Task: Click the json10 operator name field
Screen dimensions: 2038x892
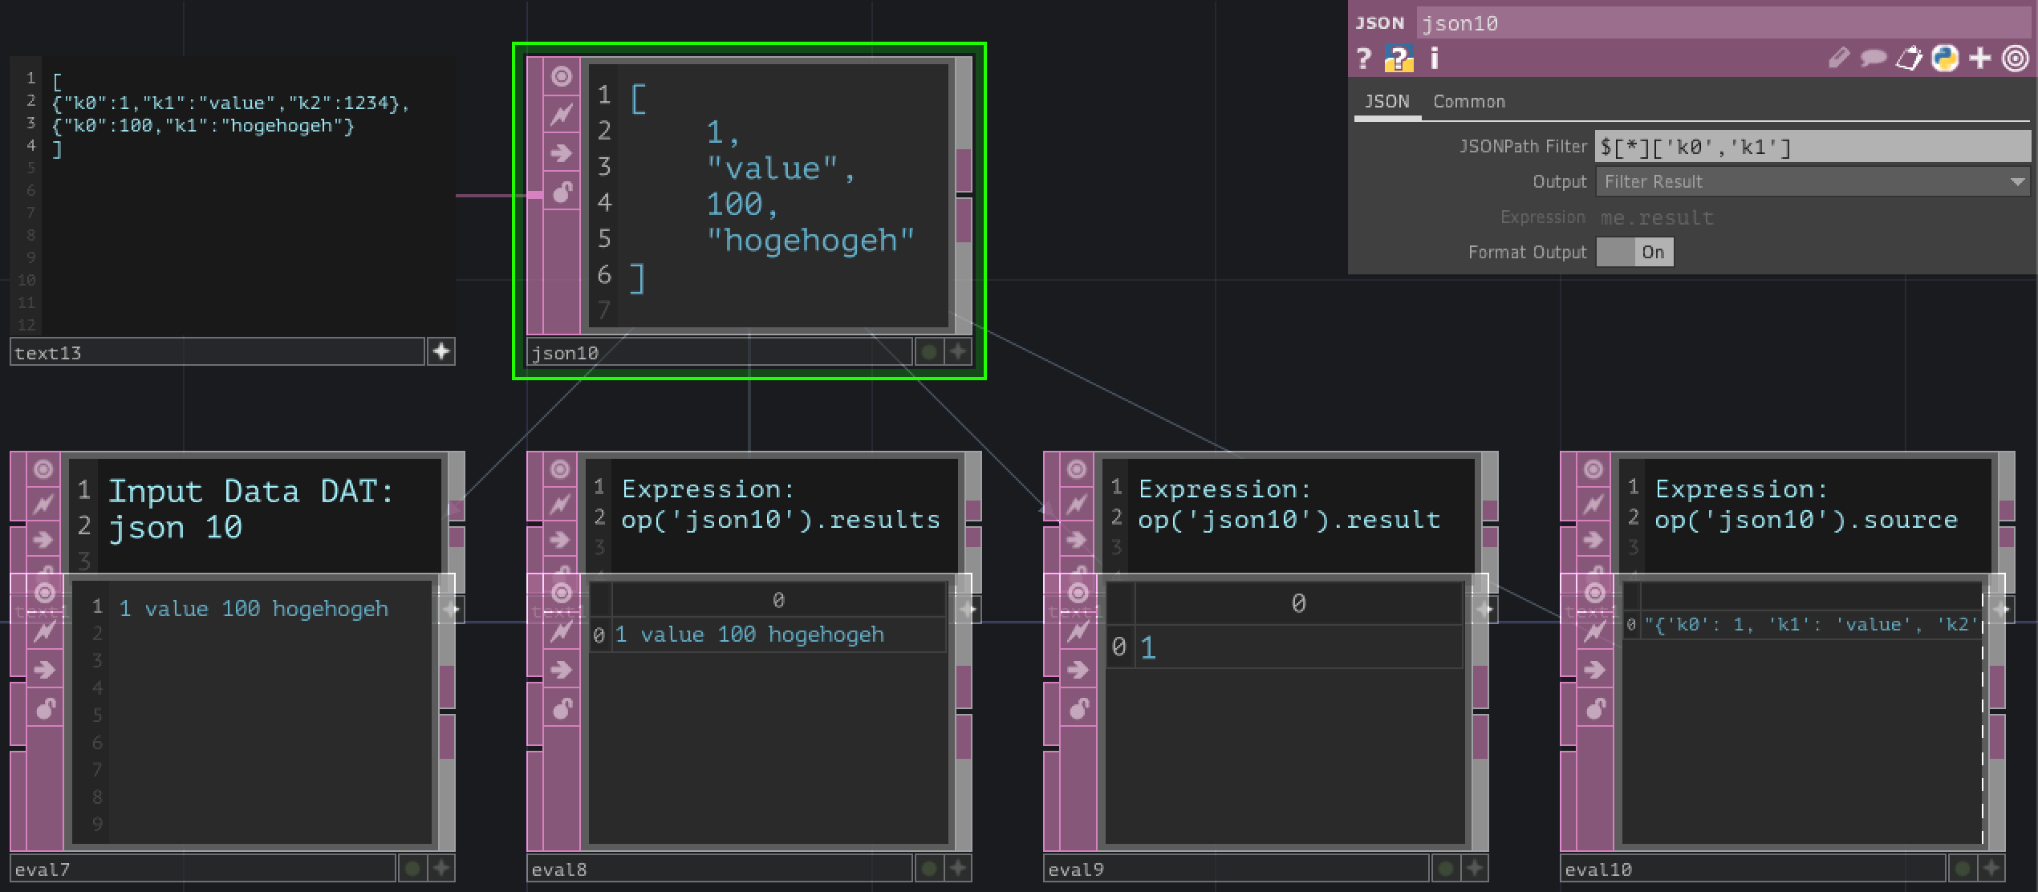Action: pyautogui.click(x=1725, y=23)
